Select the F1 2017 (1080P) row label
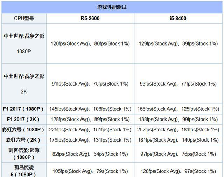224x177 pixels. click(24, 109)
